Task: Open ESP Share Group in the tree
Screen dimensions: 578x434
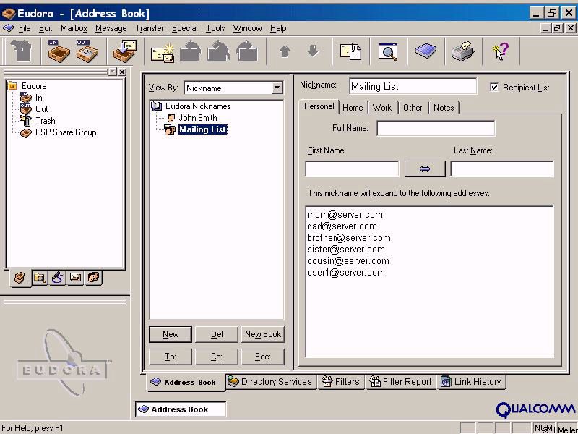Action: (x=59, y=132)
